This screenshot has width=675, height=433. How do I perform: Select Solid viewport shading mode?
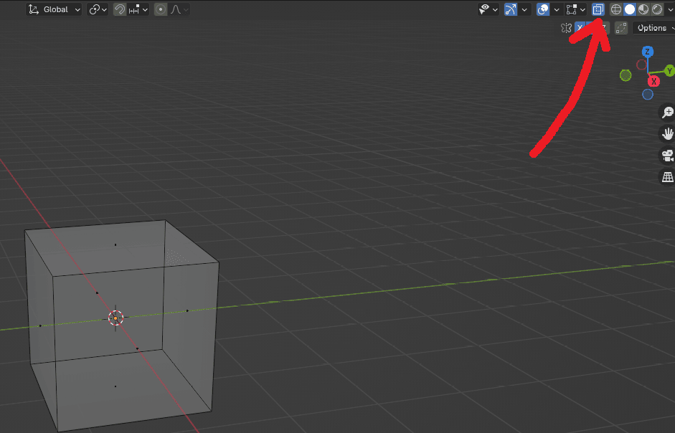point(630,9)
